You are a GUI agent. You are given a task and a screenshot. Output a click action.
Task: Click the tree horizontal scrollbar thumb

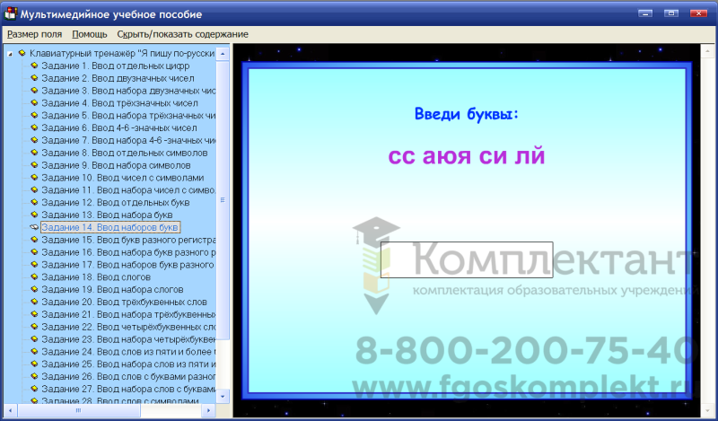(x=78, y=410)
